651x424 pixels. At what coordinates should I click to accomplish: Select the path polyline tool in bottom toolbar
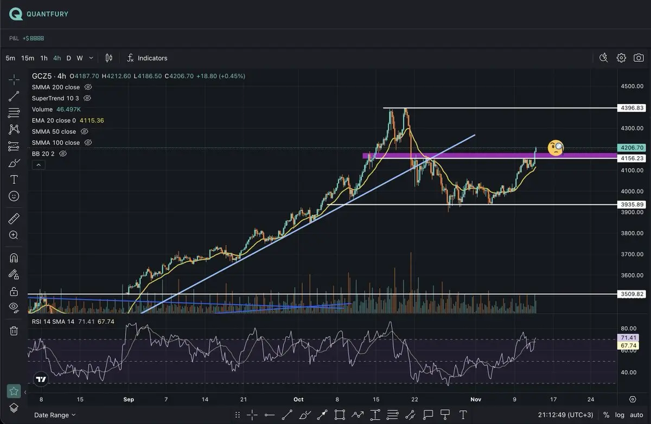358,415
